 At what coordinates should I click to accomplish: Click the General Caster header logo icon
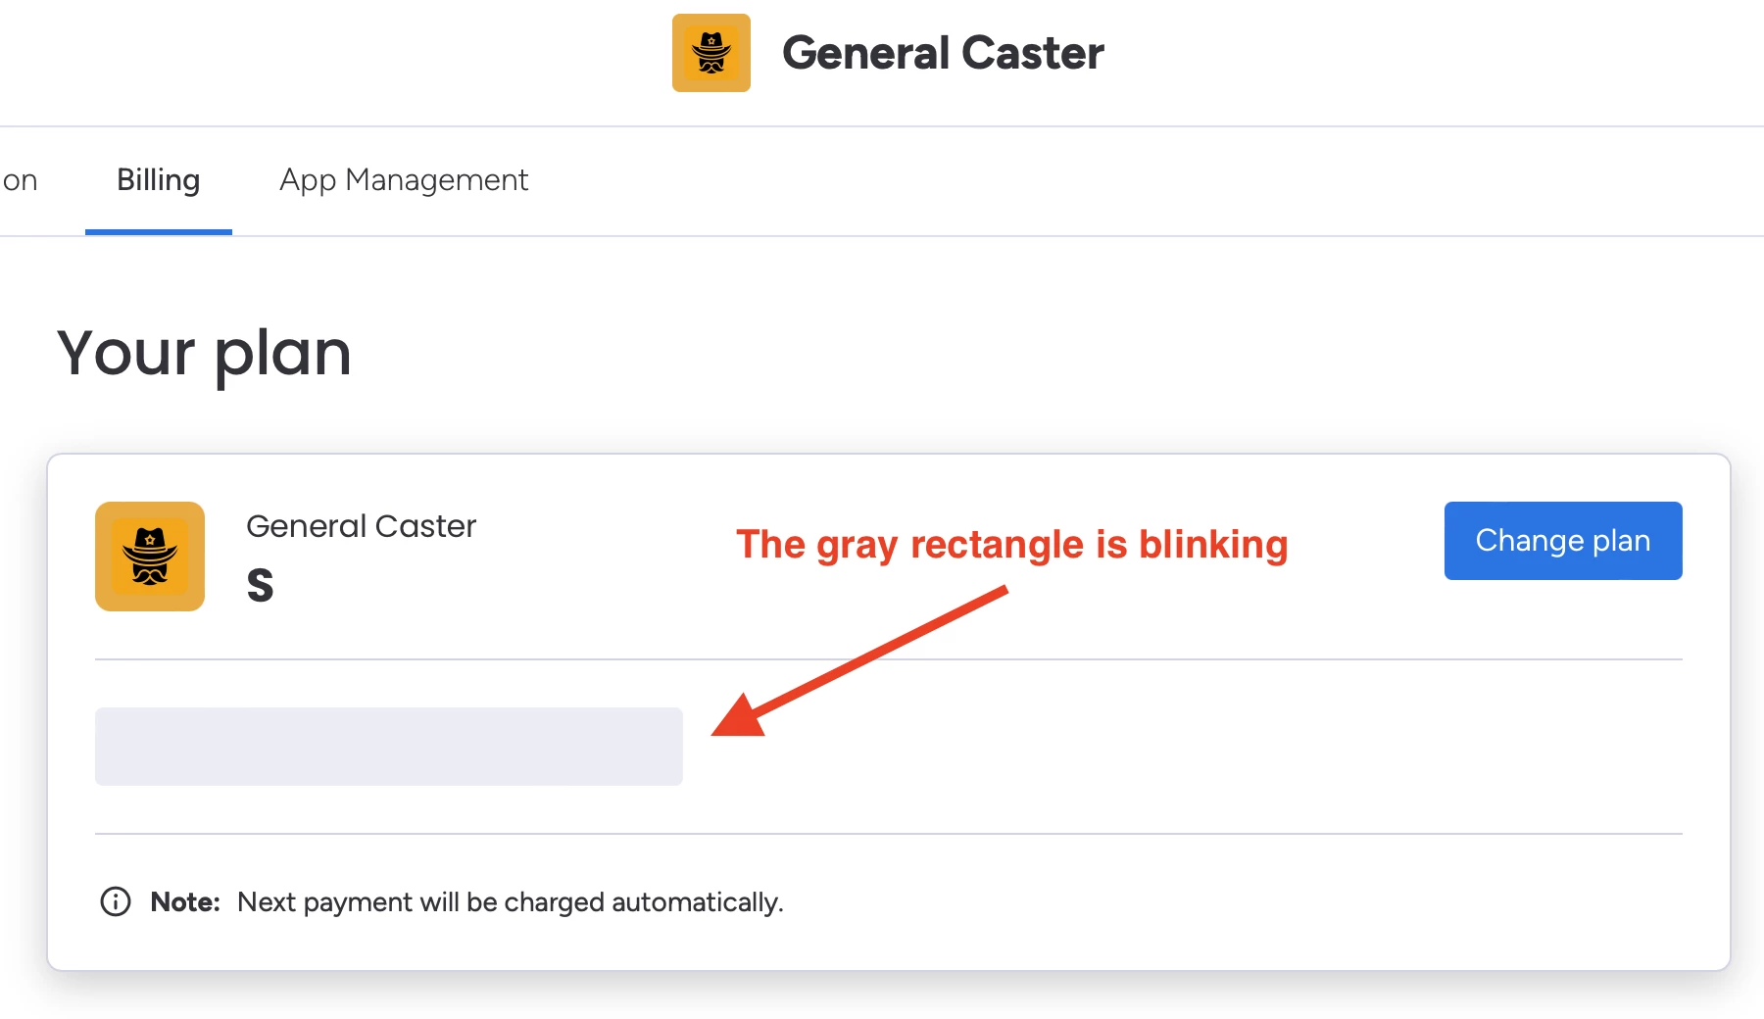click(711, 53)
